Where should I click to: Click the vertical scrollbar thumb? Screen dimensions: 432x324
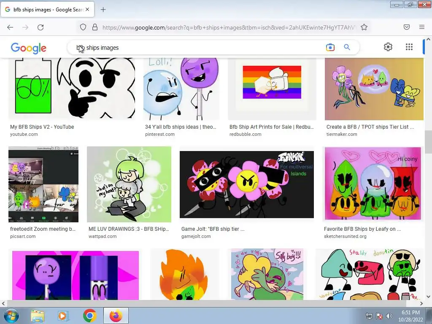[x=429, y=142]
